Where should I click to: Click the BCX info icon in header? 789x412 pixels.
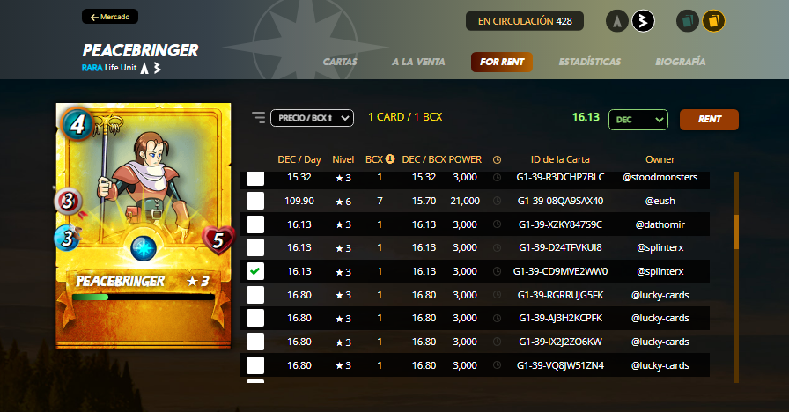(x=390, y=159)
